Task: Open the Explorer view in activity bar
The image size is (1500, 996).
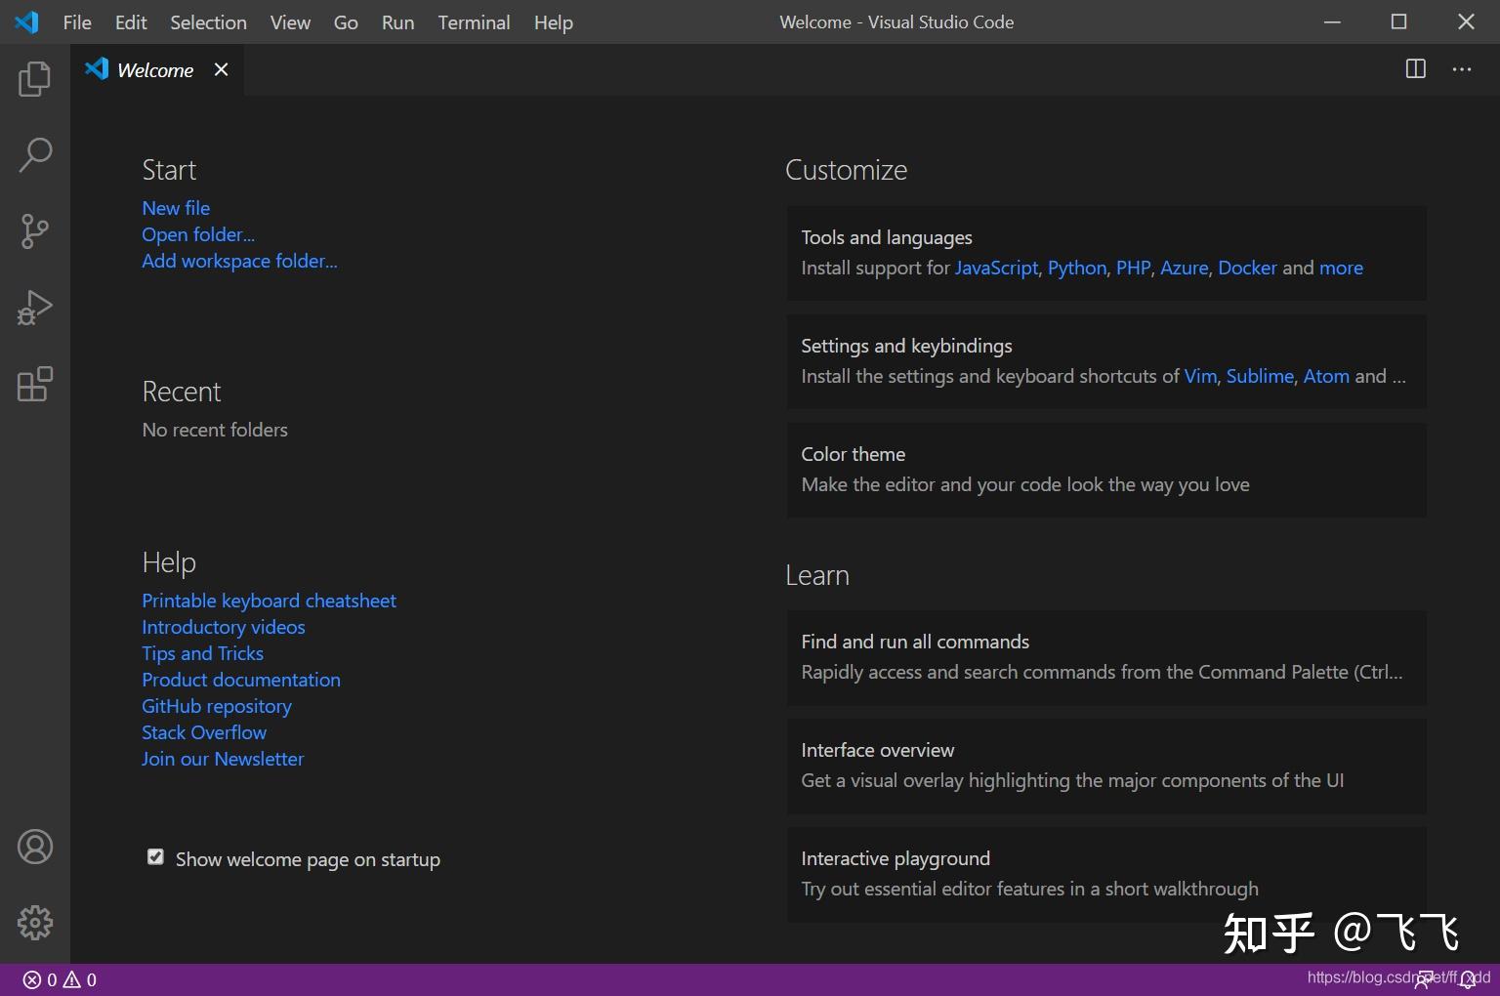Action: point(35,78)
